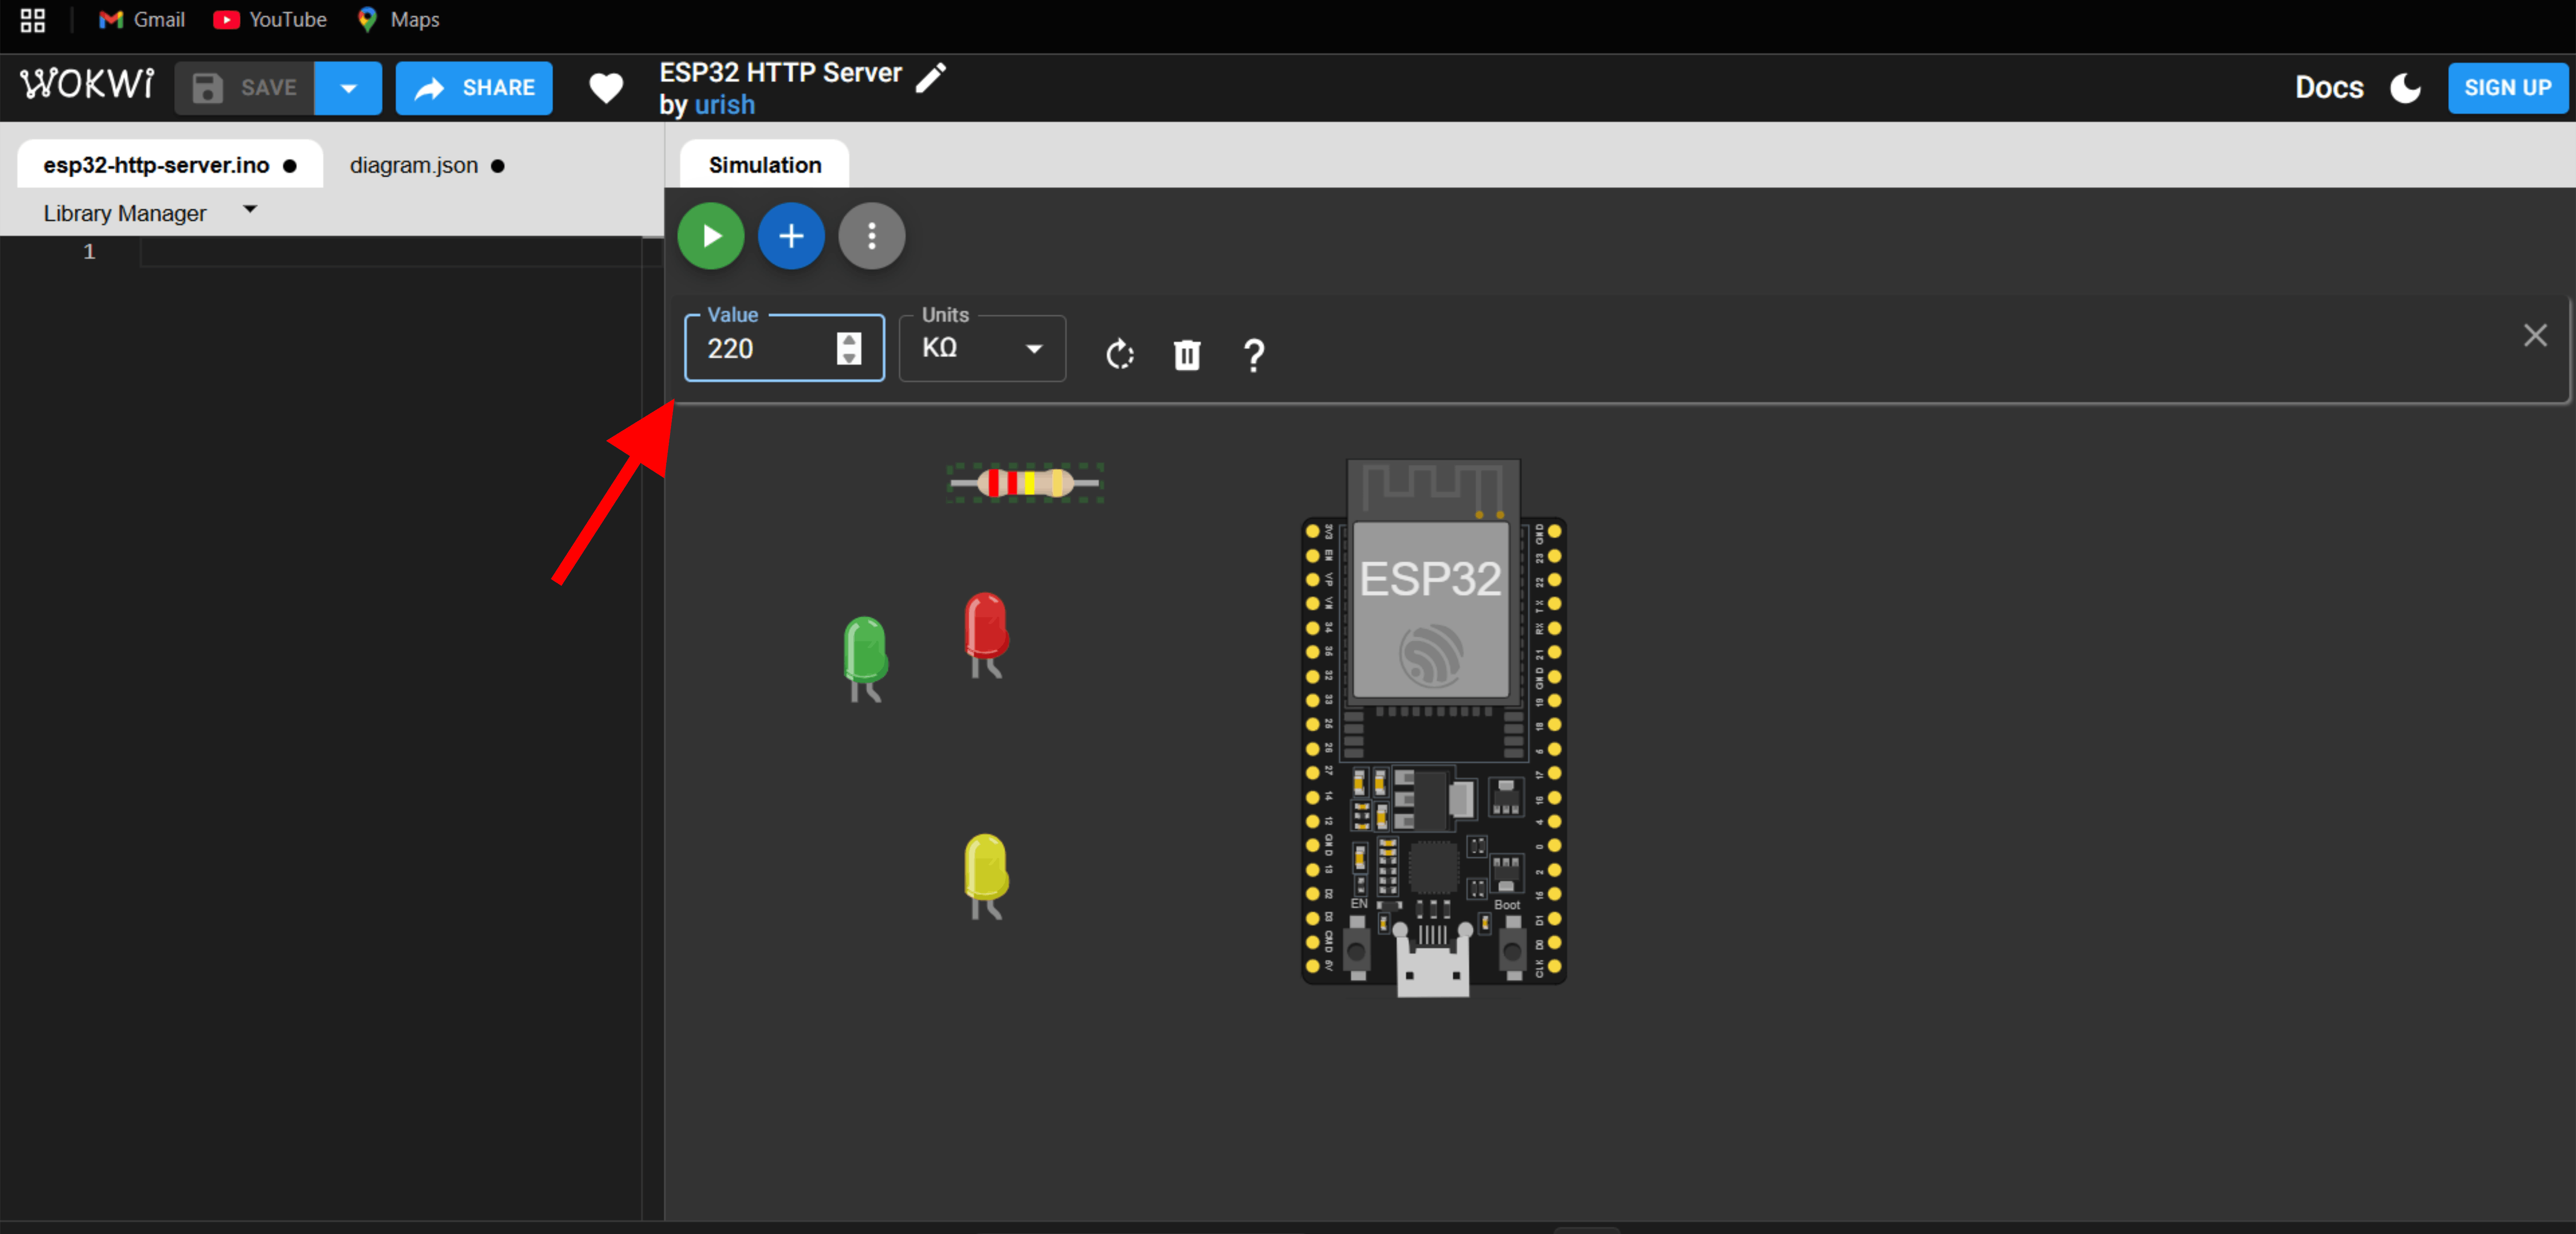The image size is (2576, 1234).
Task: Like the project with the heart icon
Action: click(606, 88)
